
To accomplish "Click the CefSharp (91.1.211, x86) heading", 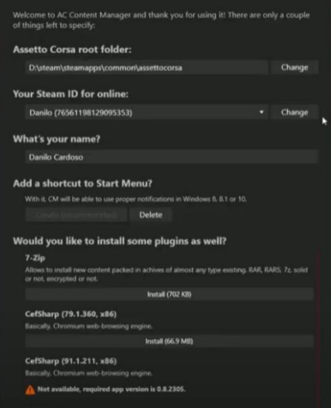I will click(x=71, y=361).
